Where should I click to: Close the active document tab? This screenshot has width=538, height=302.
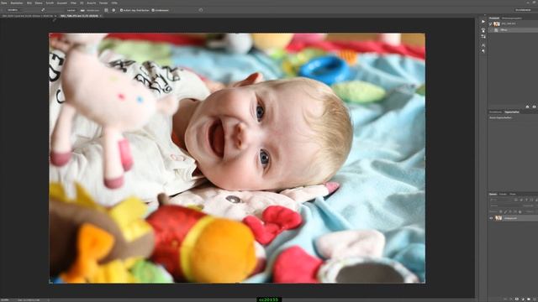101,16
